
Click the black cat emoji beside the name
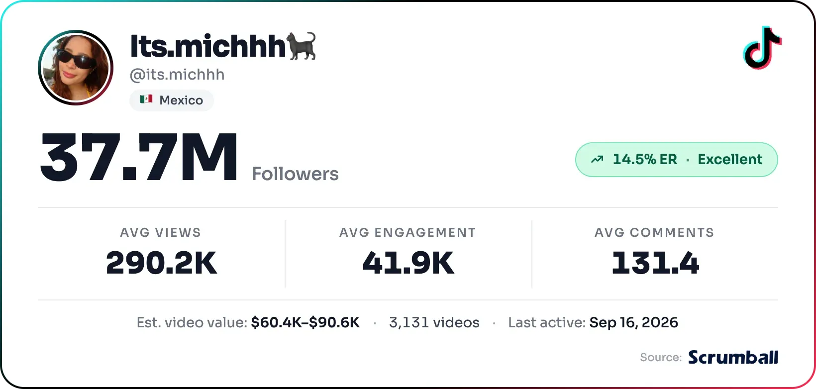pos(302,46)
